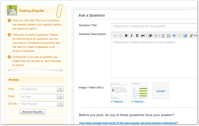Viewport: 199px width, 126px height.
Task: Click inside the question description text area
Action: click(x=155, y=60)
